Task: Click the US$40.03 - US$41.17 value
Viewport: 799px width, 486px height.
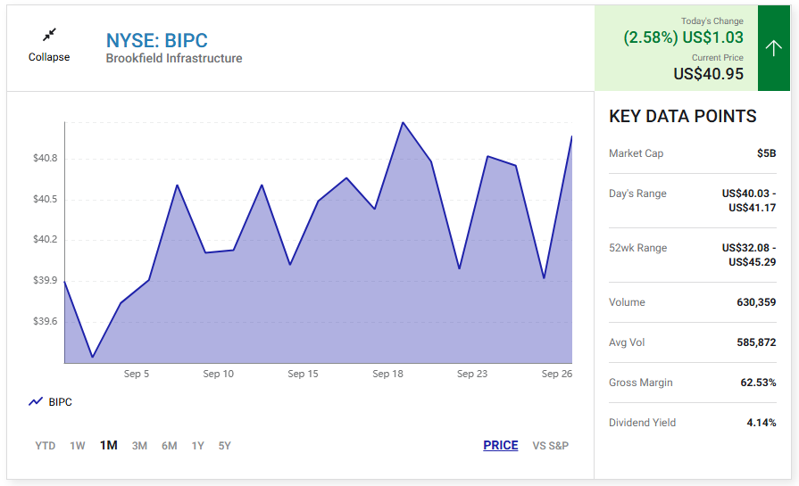Action: point(749,201)
